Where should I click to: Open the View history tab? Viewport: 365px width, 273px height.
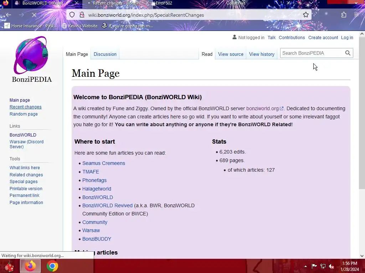[262, 54]
